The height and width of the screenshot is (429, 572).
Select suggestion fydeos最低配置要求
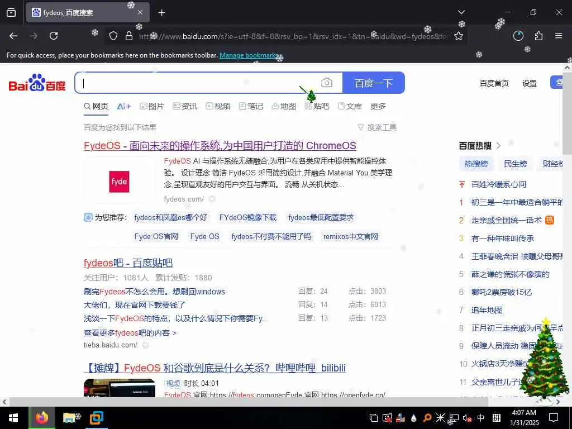click(x=321, y=217)
